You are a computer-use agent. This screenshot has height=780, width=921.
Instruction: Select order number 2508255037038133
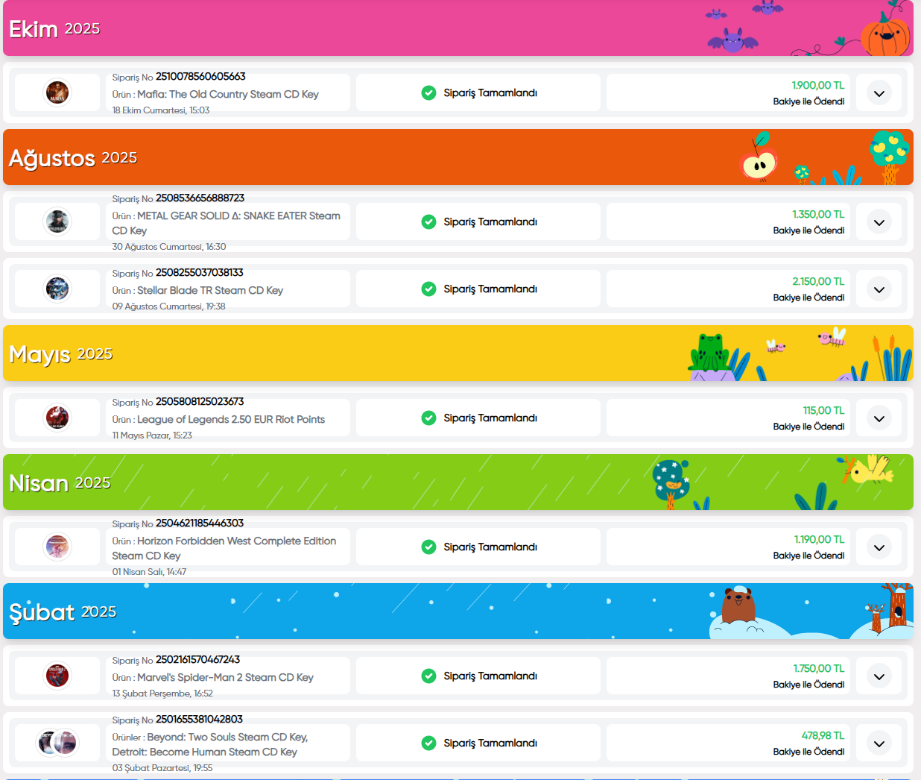[199, 273]
